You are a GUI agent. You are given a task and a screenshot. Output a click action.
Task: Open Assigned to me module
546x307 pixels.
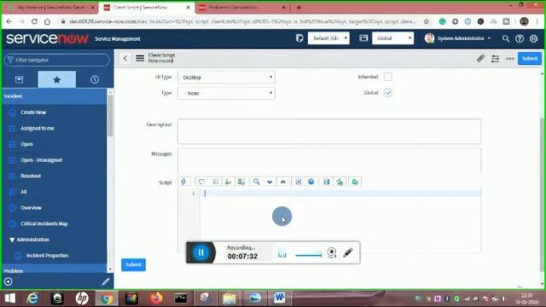38,129
